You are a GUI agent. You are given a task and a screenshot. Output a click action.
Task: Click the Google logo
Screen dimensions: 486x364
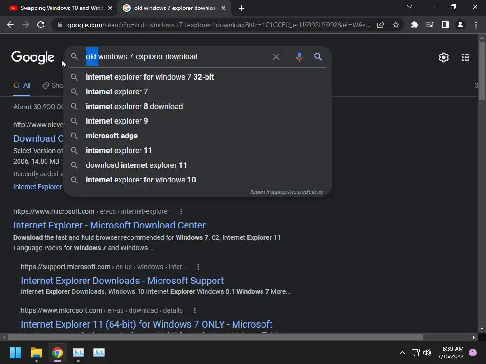(x=33, y=57)
